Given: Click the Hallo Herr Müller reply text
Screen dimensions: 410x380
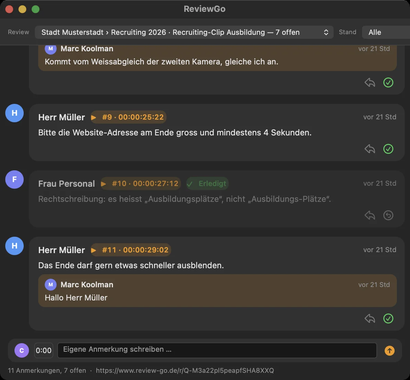Looking at the screenshot, I should [x=76, y=298].
